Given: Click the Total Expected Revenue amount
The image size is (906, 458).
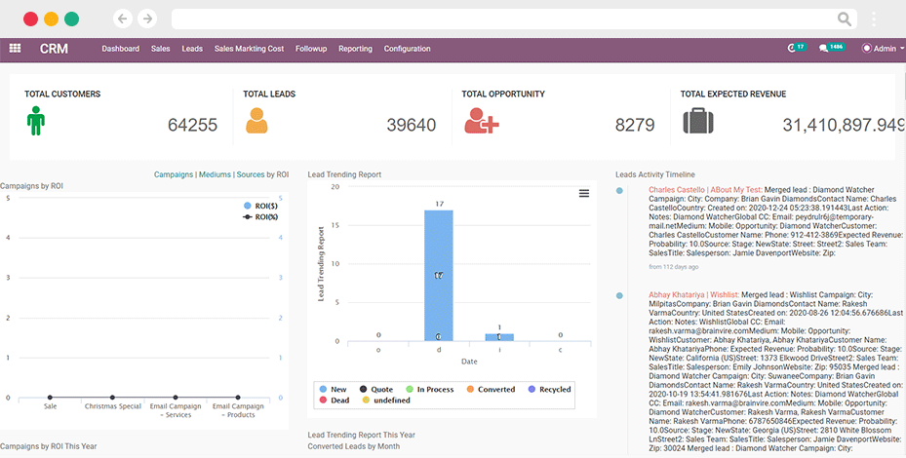Looking at the screenshot, I should pos(844,125).
